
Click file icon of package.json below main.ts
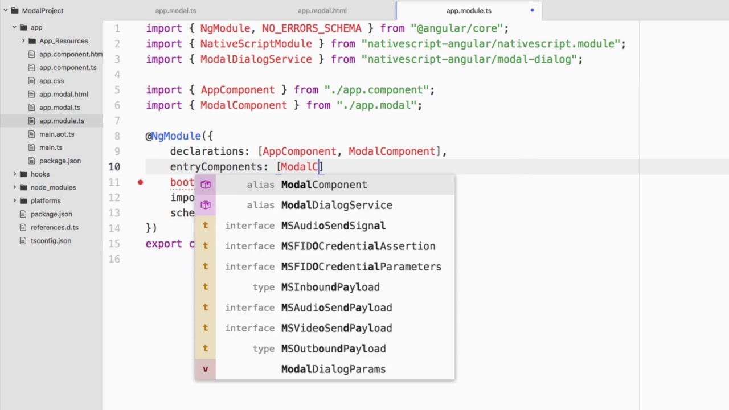click(33, 161)
